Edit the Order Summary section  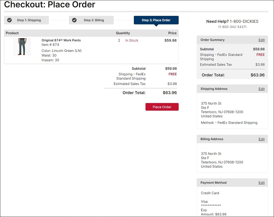point(261,40)
